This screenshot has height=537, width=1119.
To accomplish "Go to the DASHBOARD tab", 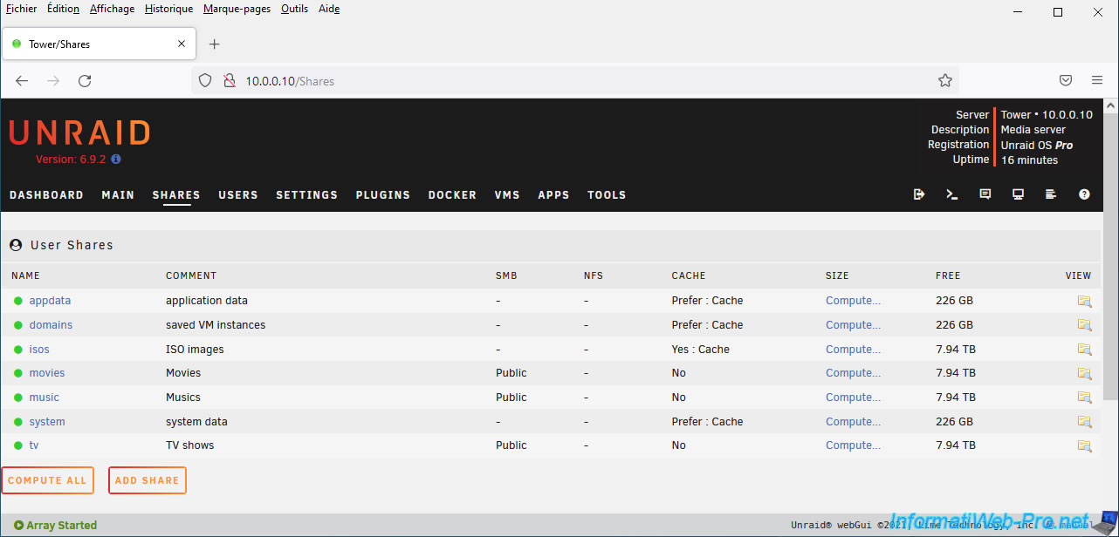I will coord(46,195).
